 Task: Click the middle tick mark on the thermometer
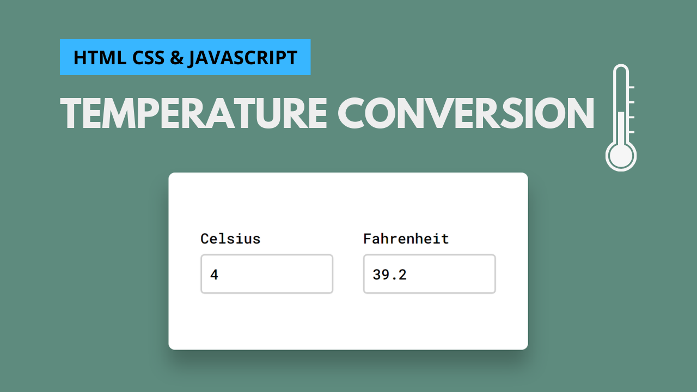click(x=632, y=117)
